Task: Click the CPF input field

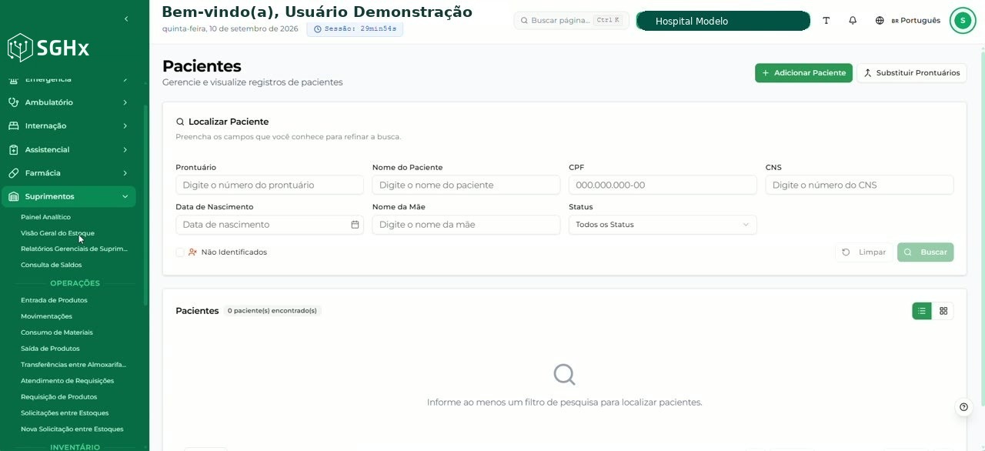Action: point(663,185)
